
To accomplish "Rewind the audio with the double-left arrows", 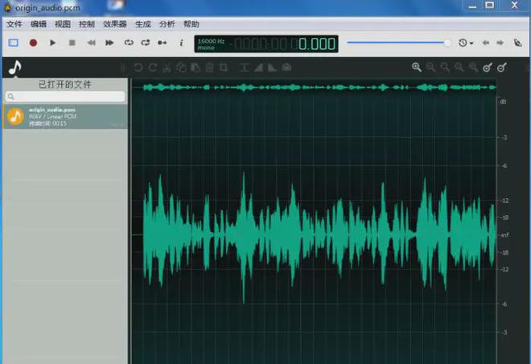I will click(91, 43).
